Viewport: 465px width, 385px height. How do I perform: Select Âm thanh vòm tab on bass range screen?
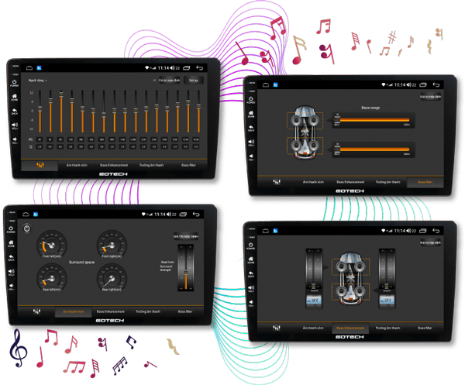tap(308, 181)
